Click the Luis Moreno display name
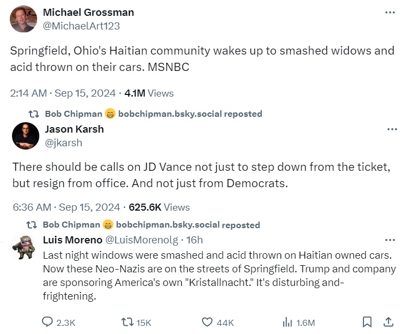The width and height of the screenshot is (405, 334). click(72, 240)
